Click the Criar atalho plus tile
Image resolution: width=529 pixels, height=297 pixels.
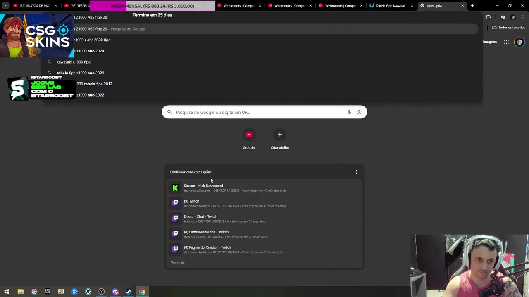click(x=280, y=139)
